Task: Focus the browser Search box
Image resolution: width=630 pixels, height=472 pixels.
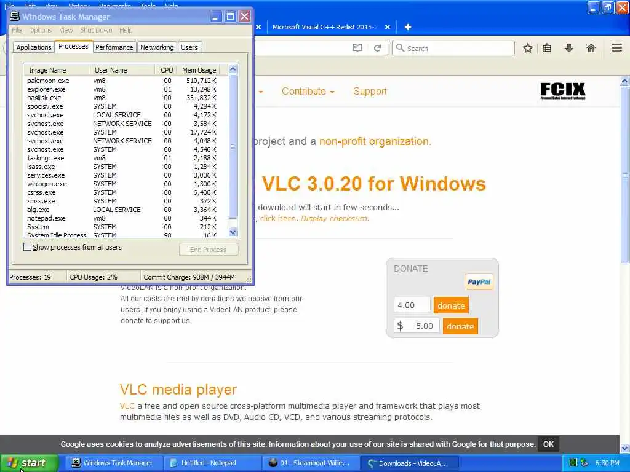Action: (x=453, y=48)
